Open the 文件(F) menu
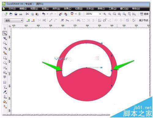 tap(12, 9)
